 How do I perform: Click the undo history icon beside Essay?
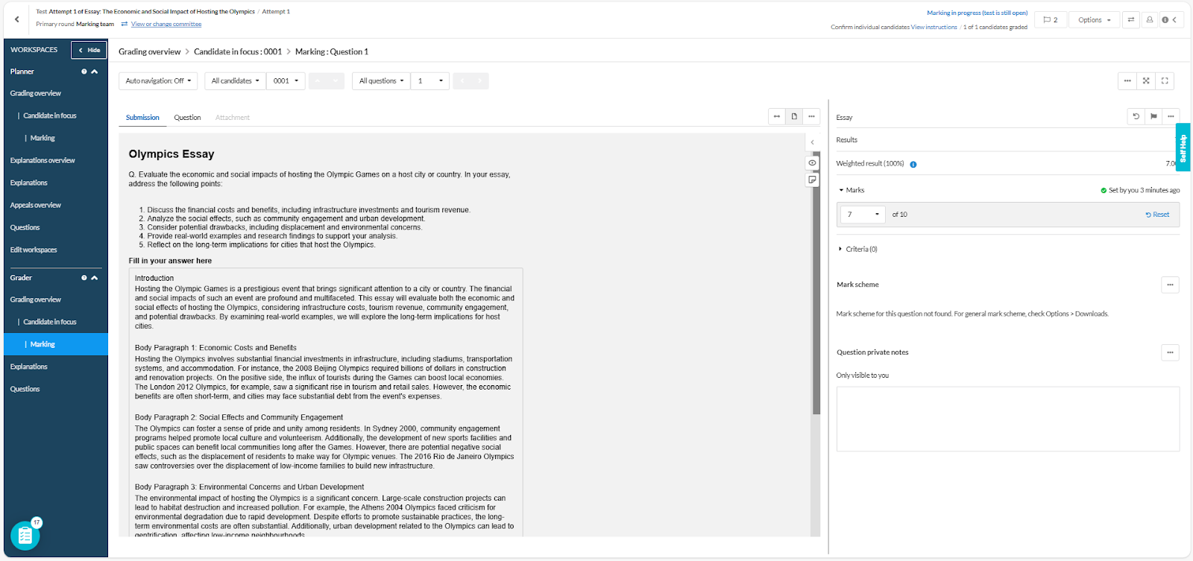click(x=1136, y=116)
